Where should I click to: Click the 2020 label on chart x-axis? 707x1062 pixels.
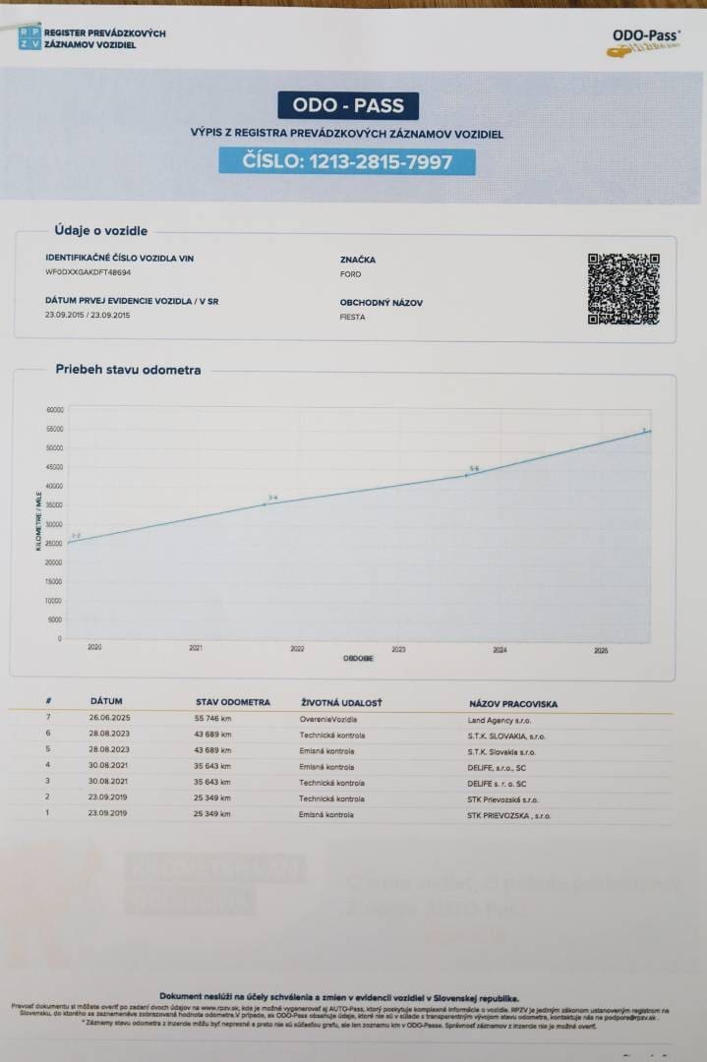[x=94, y=647]
